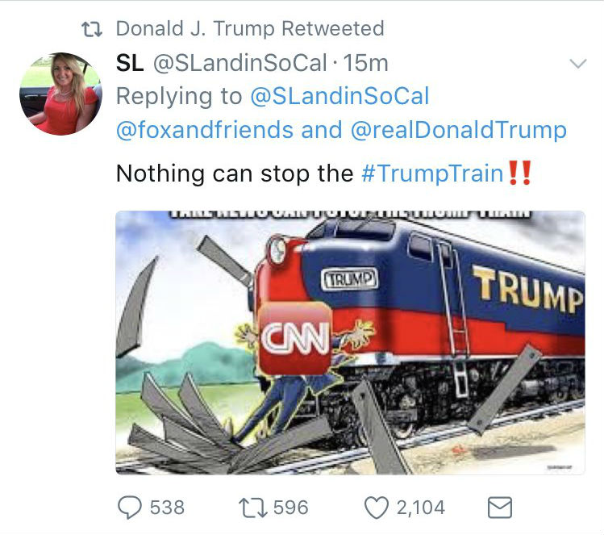Open the @realDonaldTrump mention
Screen dimensions: 604x535
click(456, 130)
